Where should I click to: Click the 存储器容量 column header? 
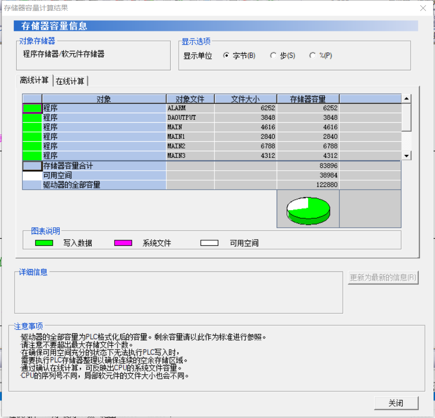(308, 99)
